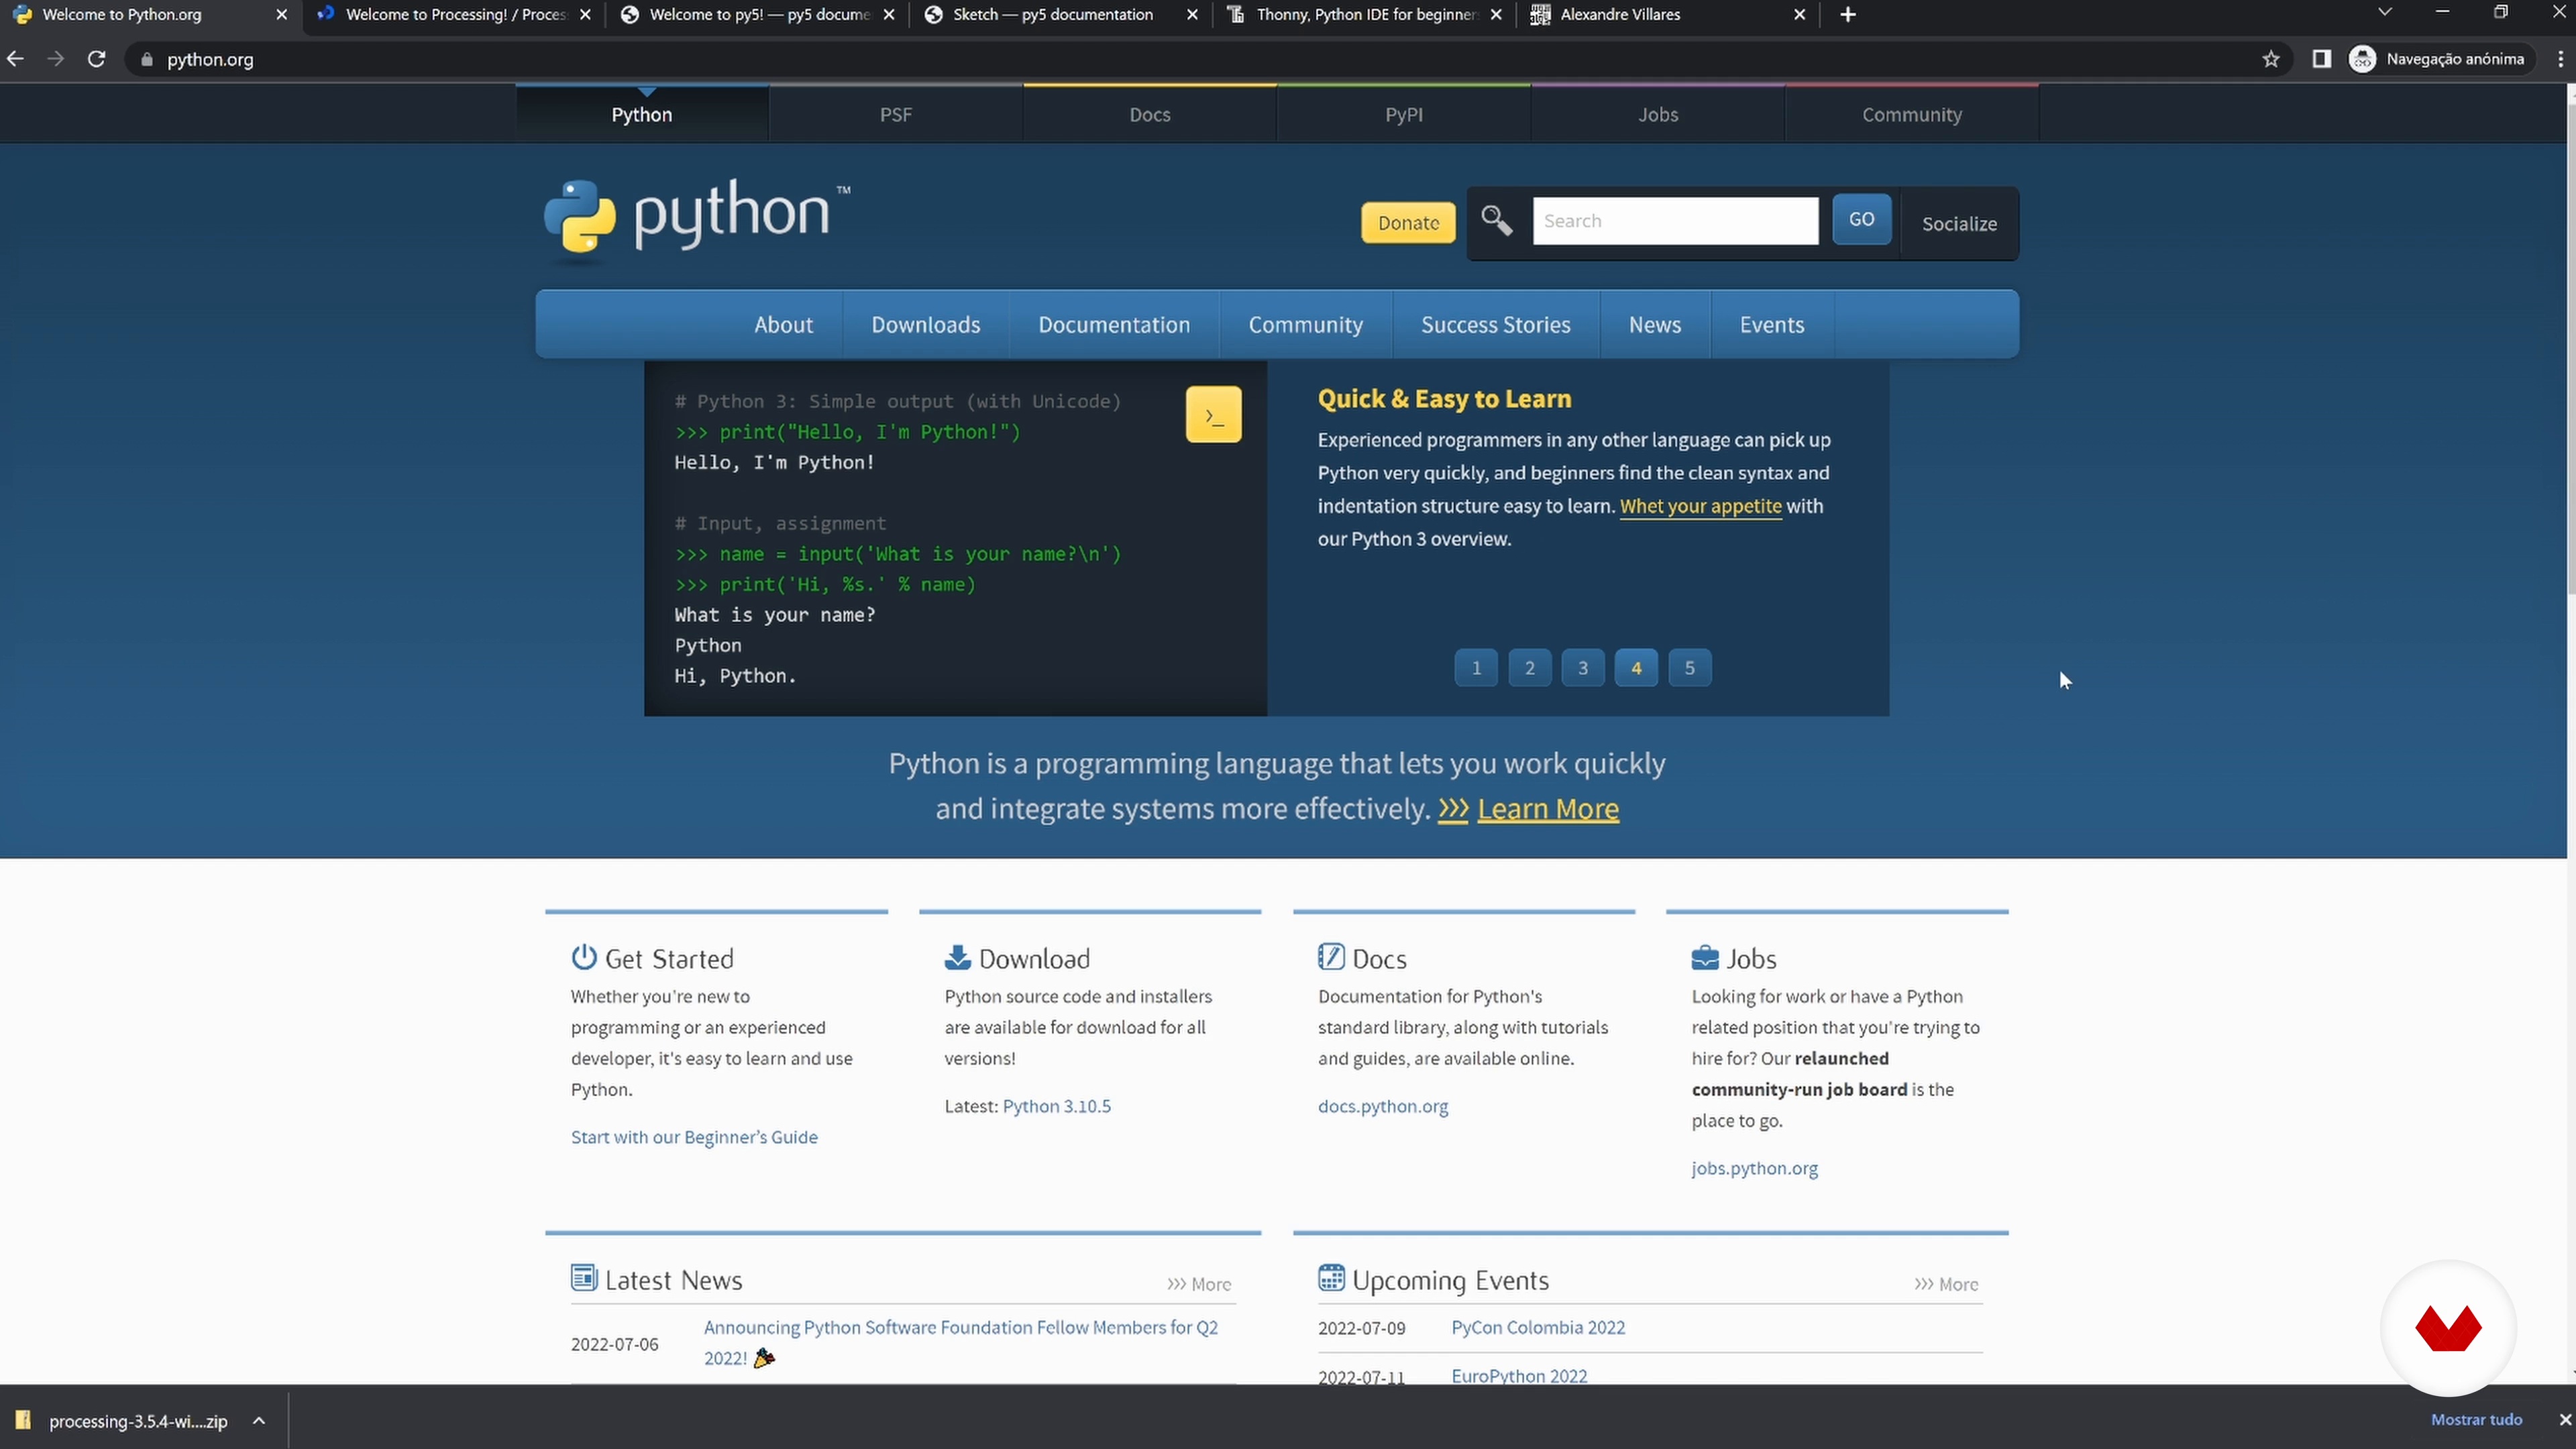
Task: Open Start with our Beginner's Guide
Action: click(694, 1136)
